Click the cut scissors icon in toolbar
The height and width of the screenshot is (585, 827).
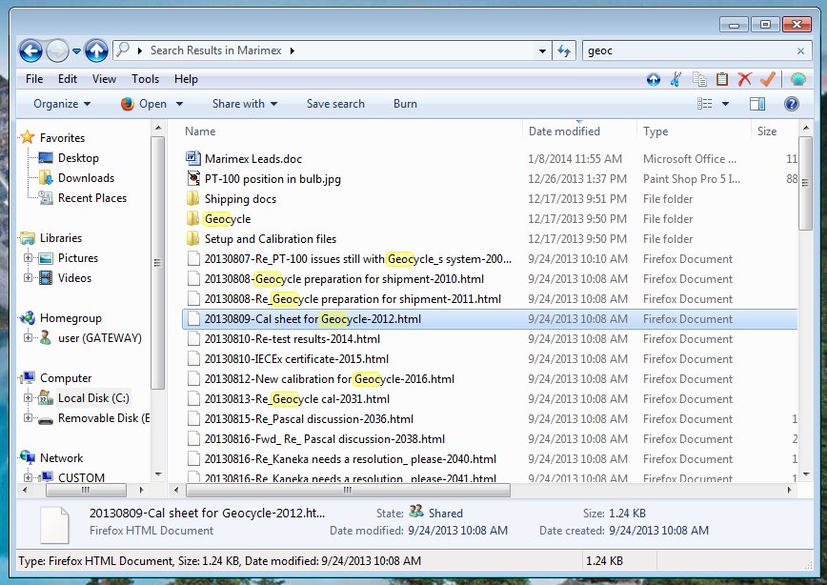(676, 79)
